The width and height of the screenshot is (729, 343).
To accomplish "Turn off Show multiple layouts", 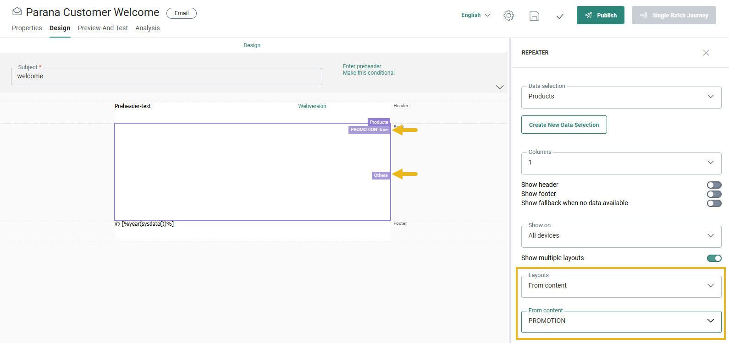I will click(x=714, y=258).
